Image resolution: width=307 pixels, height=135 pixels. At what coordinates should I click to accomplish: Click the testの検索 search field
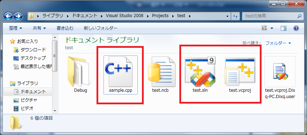tap(270, 16)
